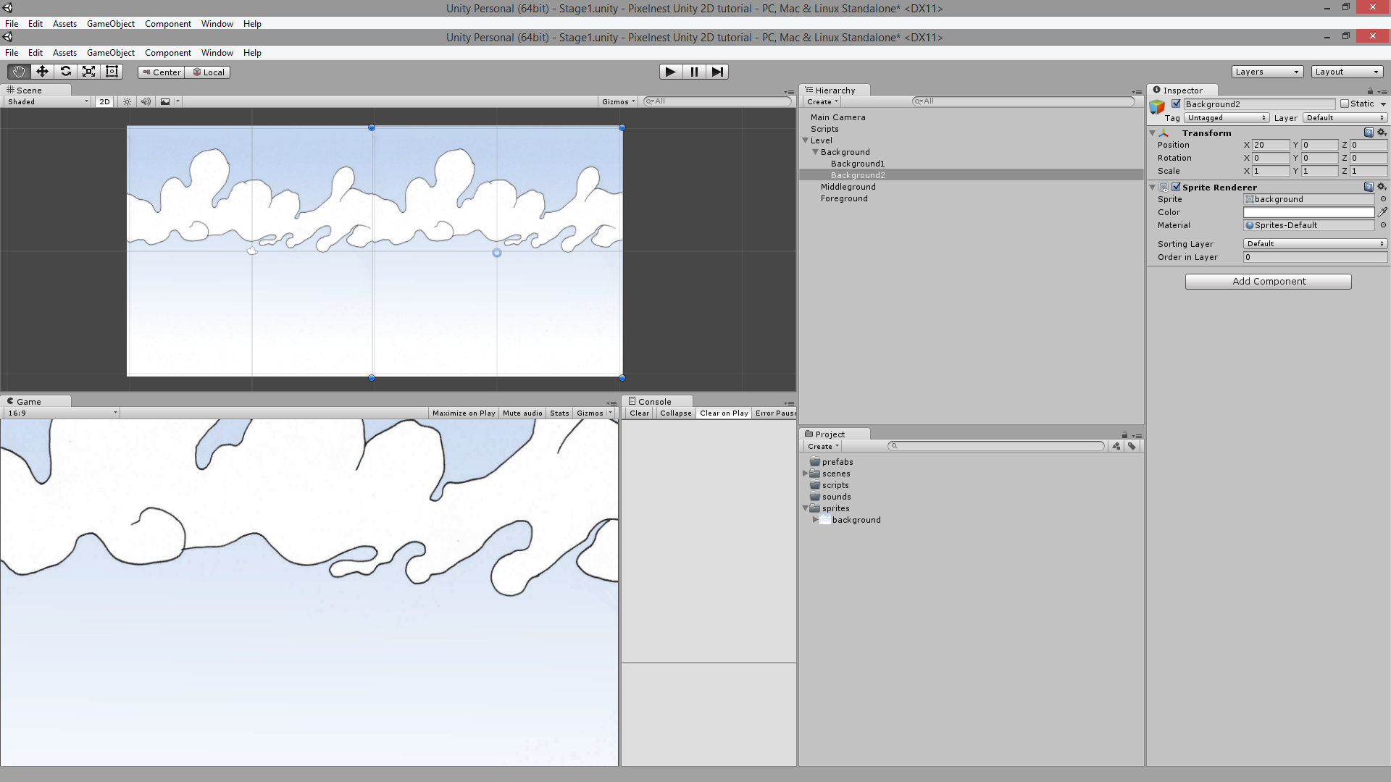Toggle Sprite Renderer component enabled checkbox
This screenshot has width=1391, height=782.
(1177, 186)
